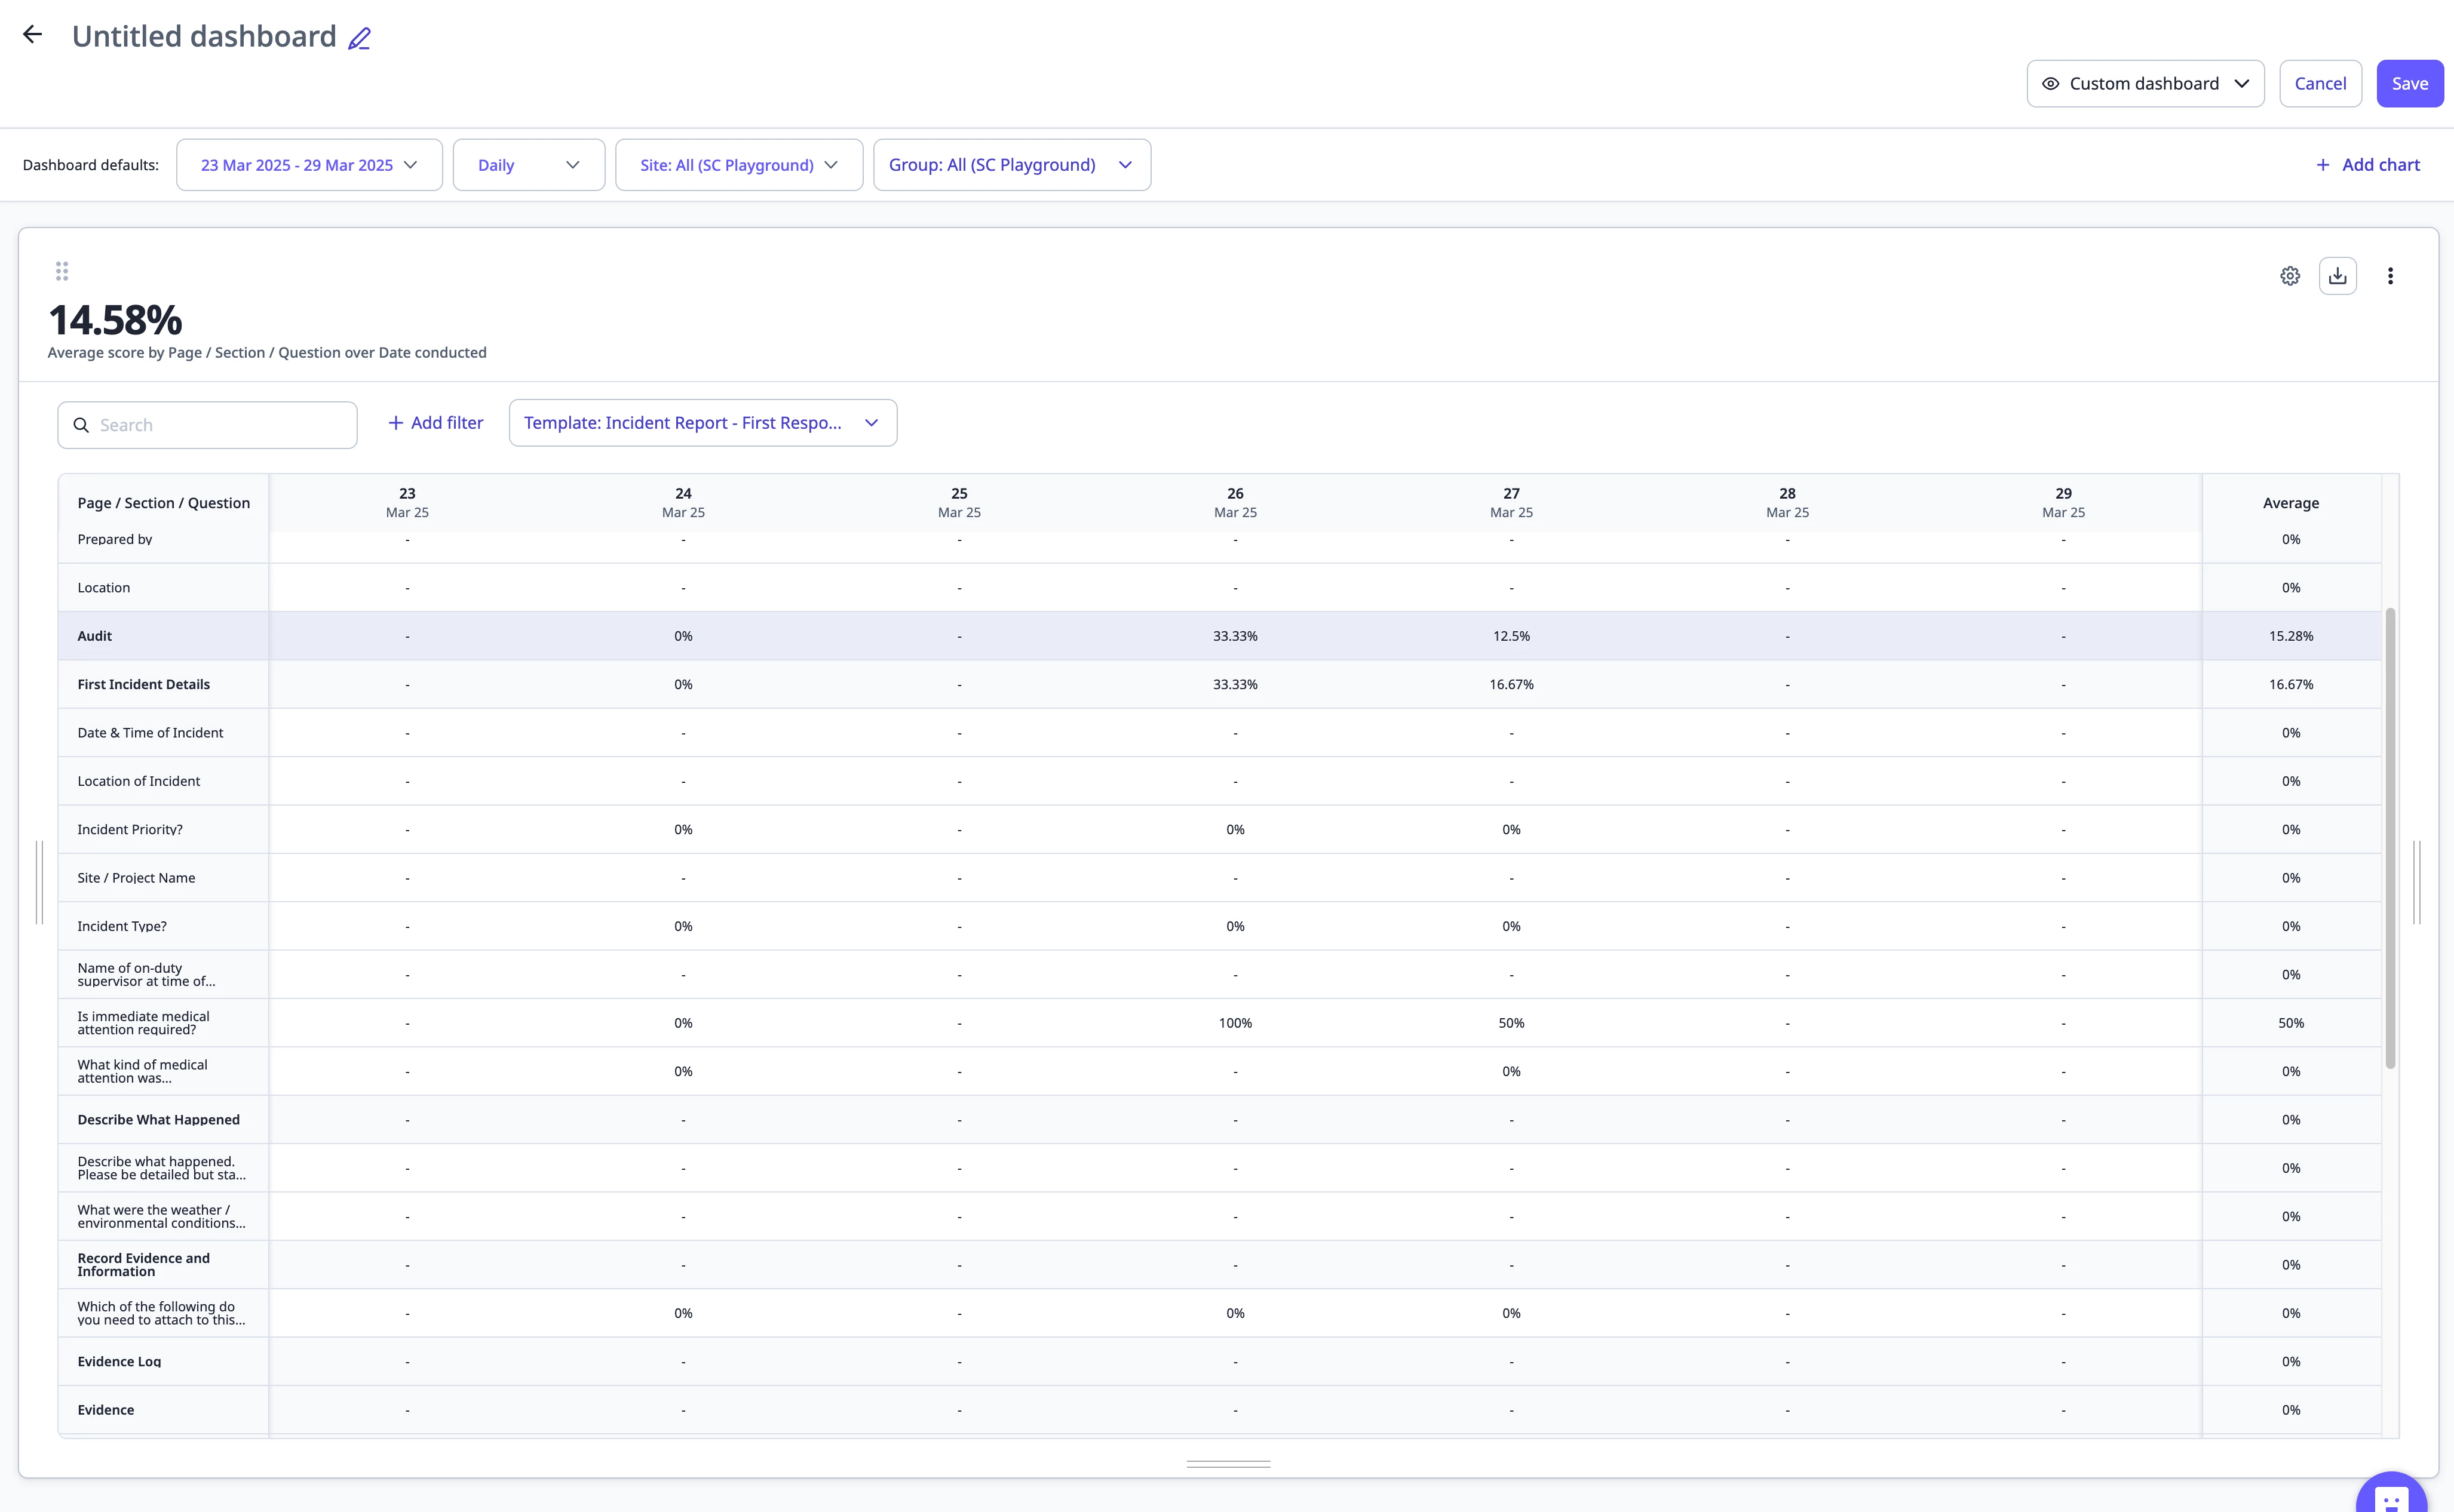Grab the chart's left edge resize handle
The height and width of the screenshot is (1512, 2454).
click(x=39, y=882)
